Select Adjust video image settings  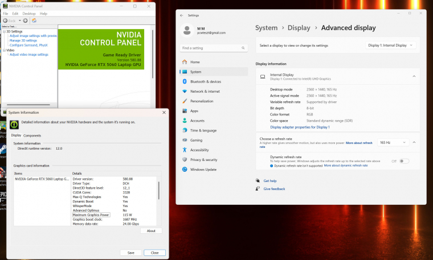(x=29, y=55)
